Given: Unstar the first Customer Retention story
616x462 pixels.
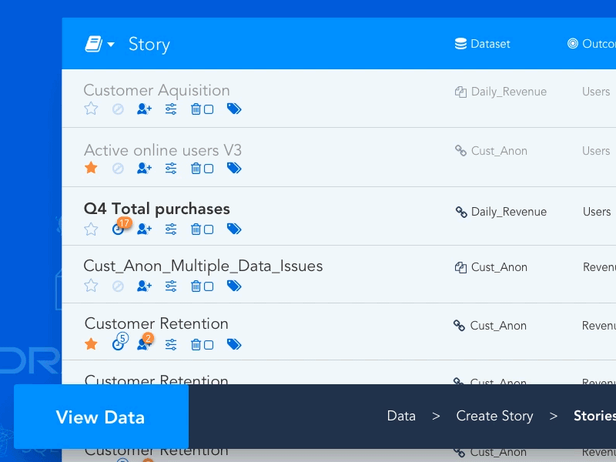Looking at the screenshot, I should [x=91, y=343].
